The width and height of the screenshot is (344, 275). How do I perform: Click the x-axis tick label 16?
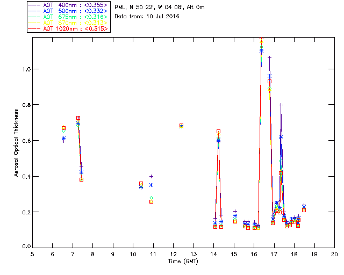coord(254,254)
